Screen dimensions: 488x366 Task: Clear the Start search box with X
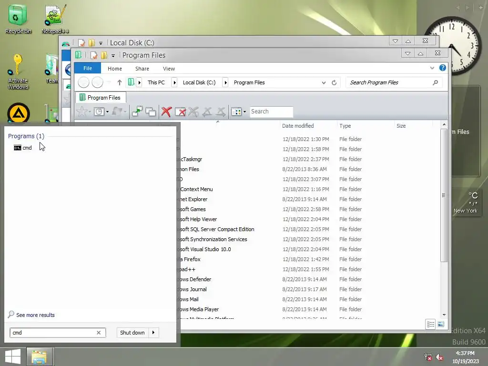pyautogui.click(x=99, y=332)
